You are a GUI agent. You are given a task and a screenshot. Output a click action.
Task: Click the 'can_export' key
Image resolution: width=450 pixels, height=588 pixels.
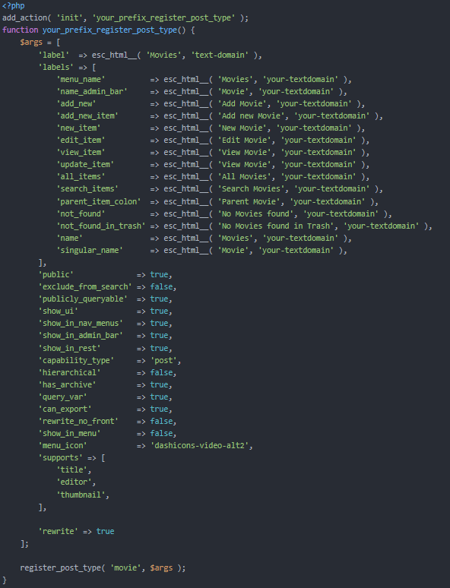[x=65, y=409]
